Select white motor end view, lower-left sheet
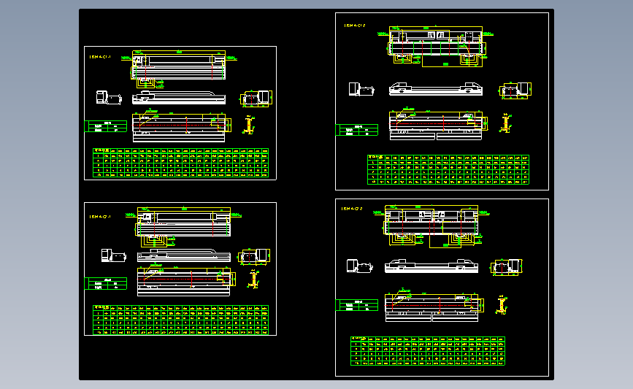The height and width of the screenshot is (389, 633). pos(114,255)
